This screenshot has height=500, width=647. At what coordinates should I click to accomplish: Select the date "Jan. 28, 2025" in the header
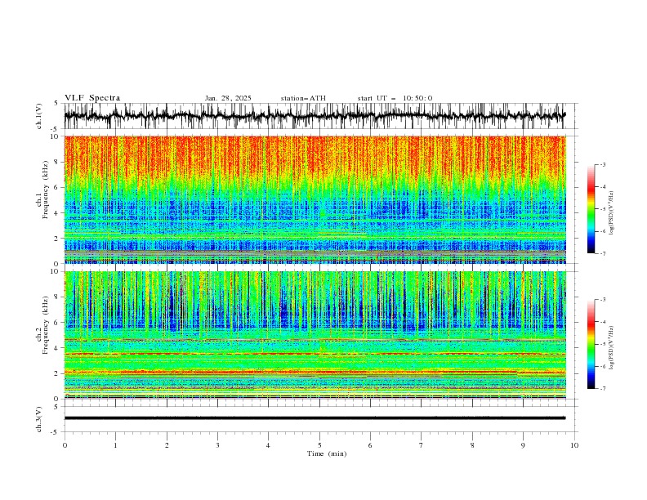[228, 98]
